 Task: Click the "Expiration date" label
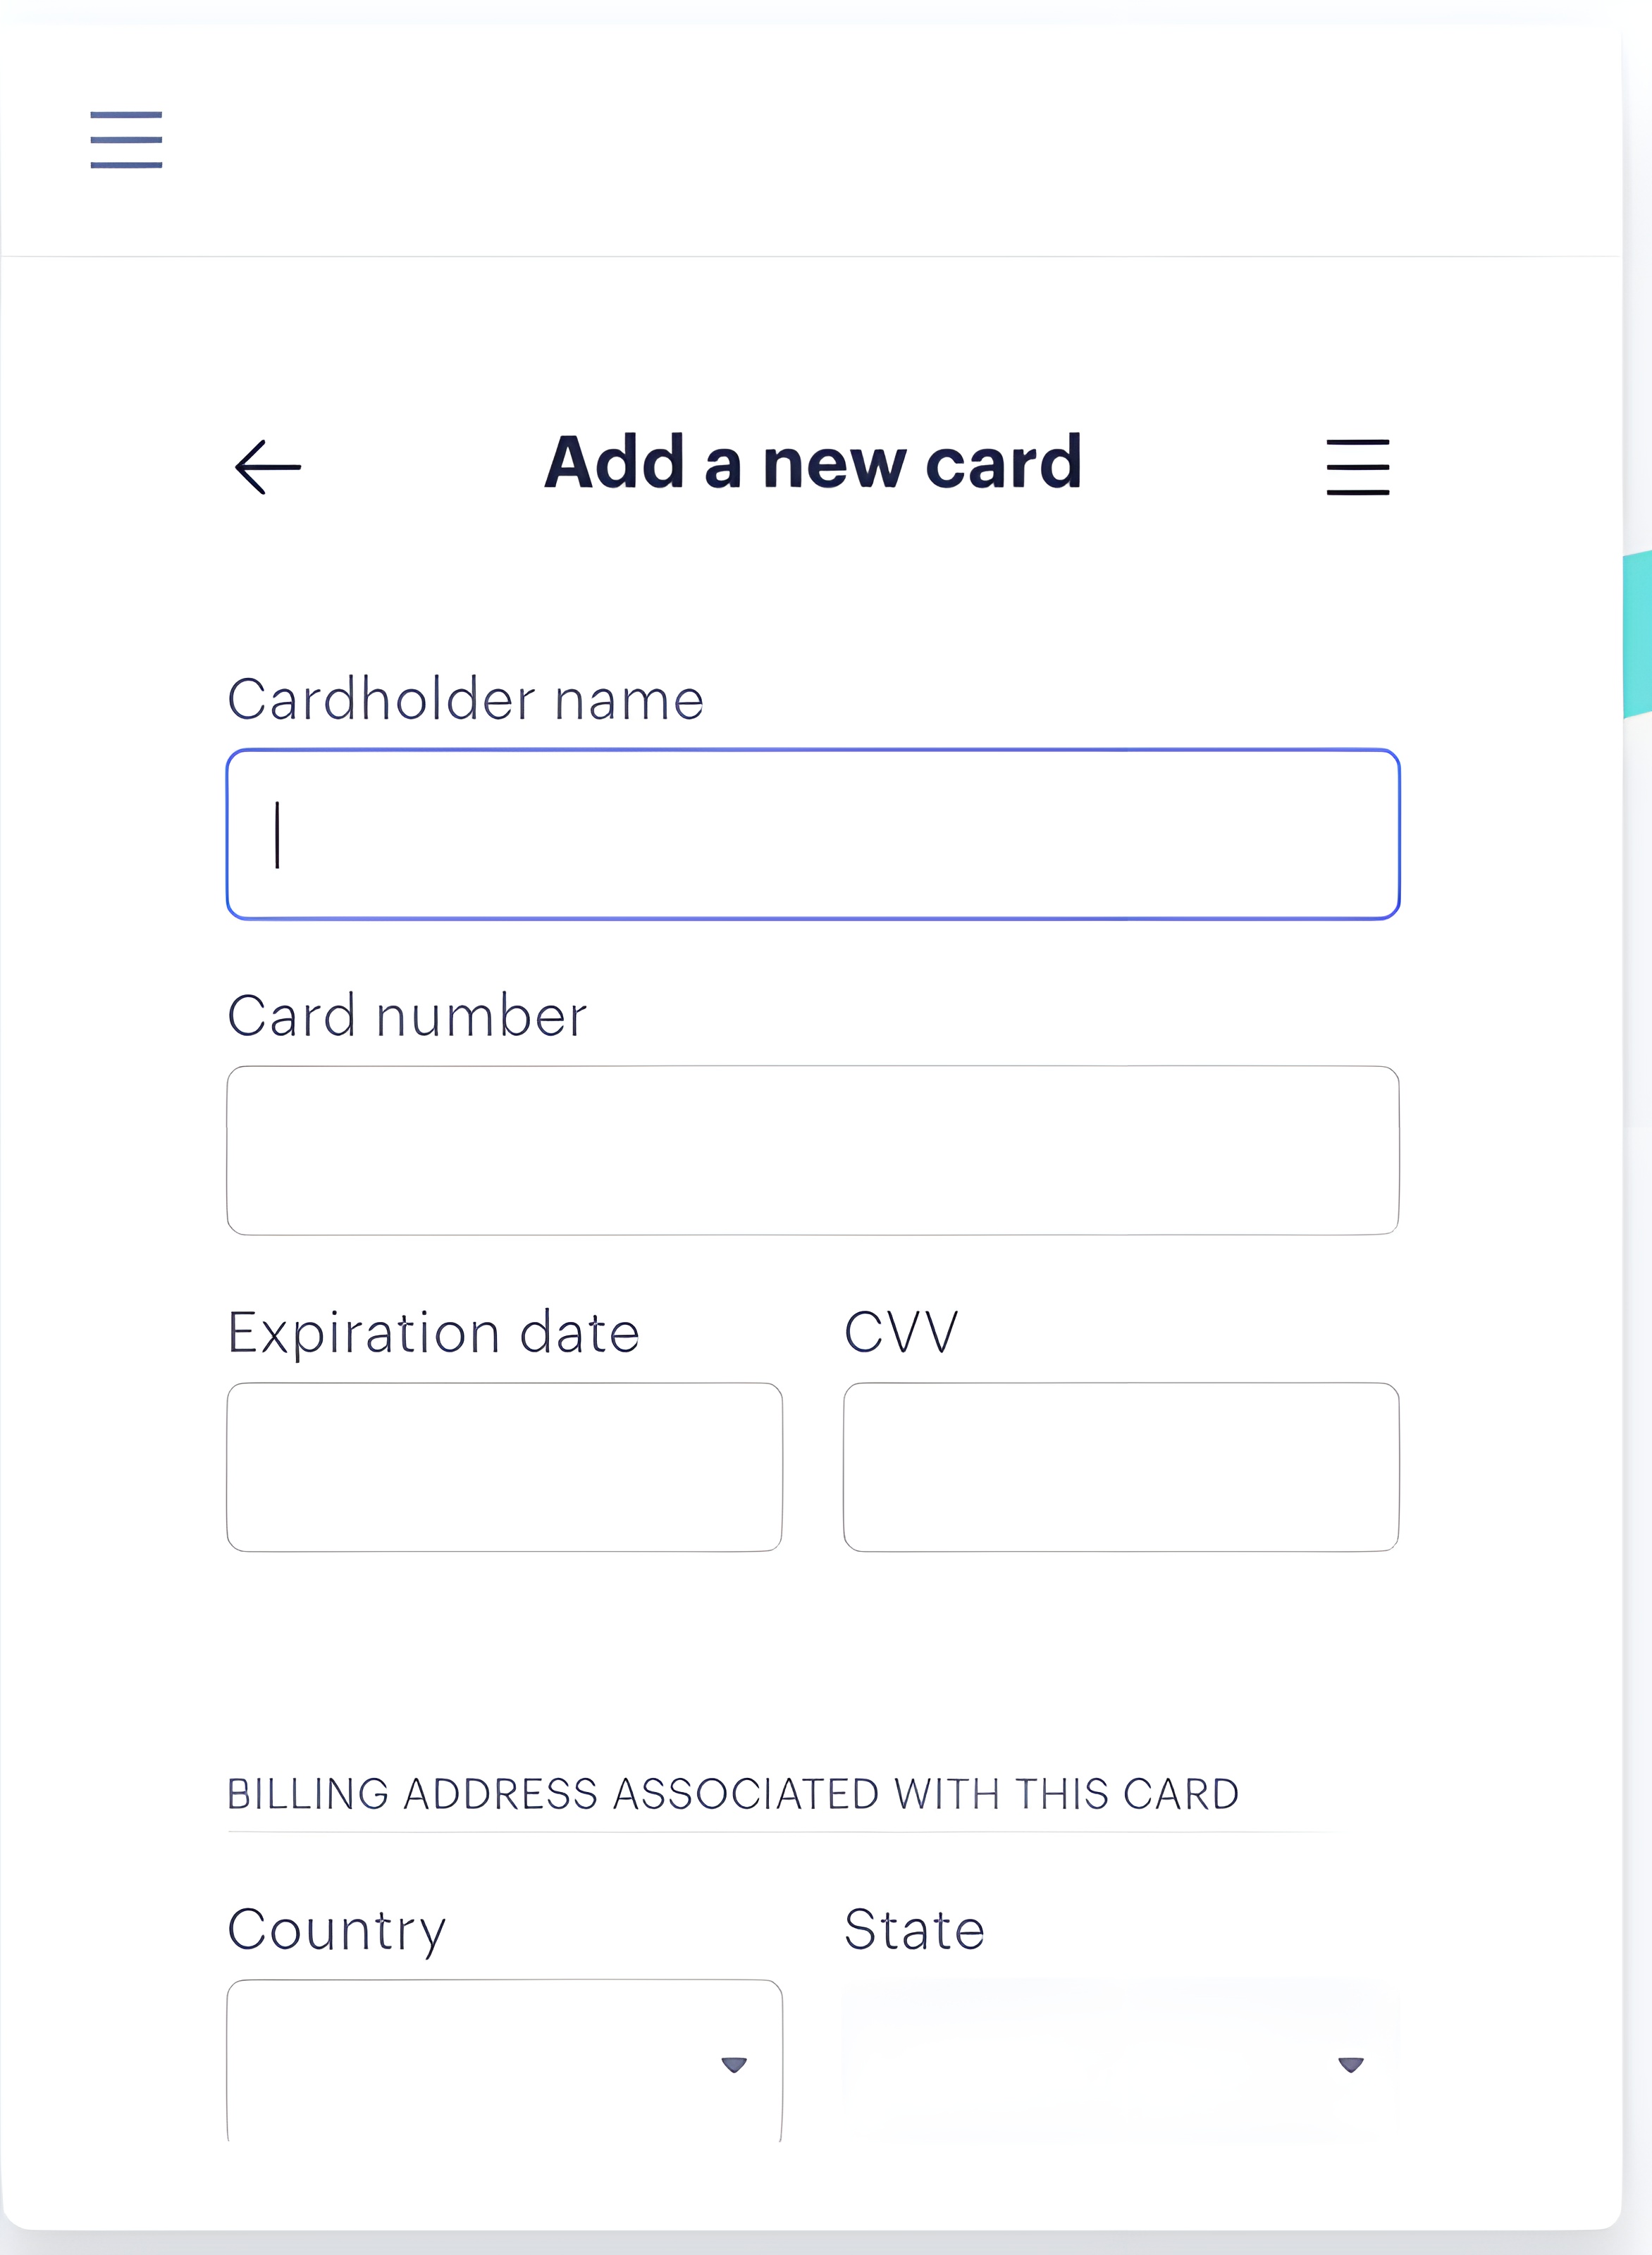click(x=433, y=1333)
